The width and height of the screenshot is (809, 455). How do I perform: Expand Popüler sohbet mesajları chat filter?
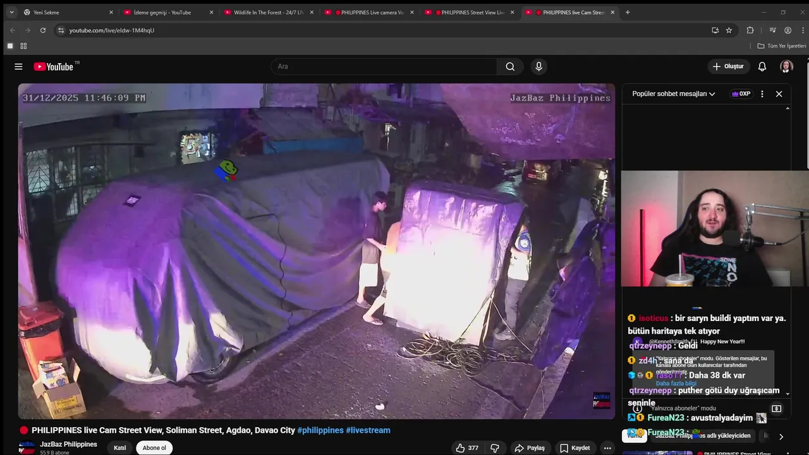click(674, 94)
